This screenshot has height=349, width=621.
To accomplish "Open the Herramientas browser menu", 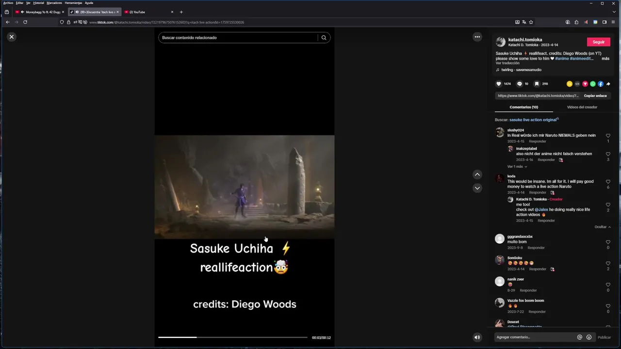I will [74, 3].
